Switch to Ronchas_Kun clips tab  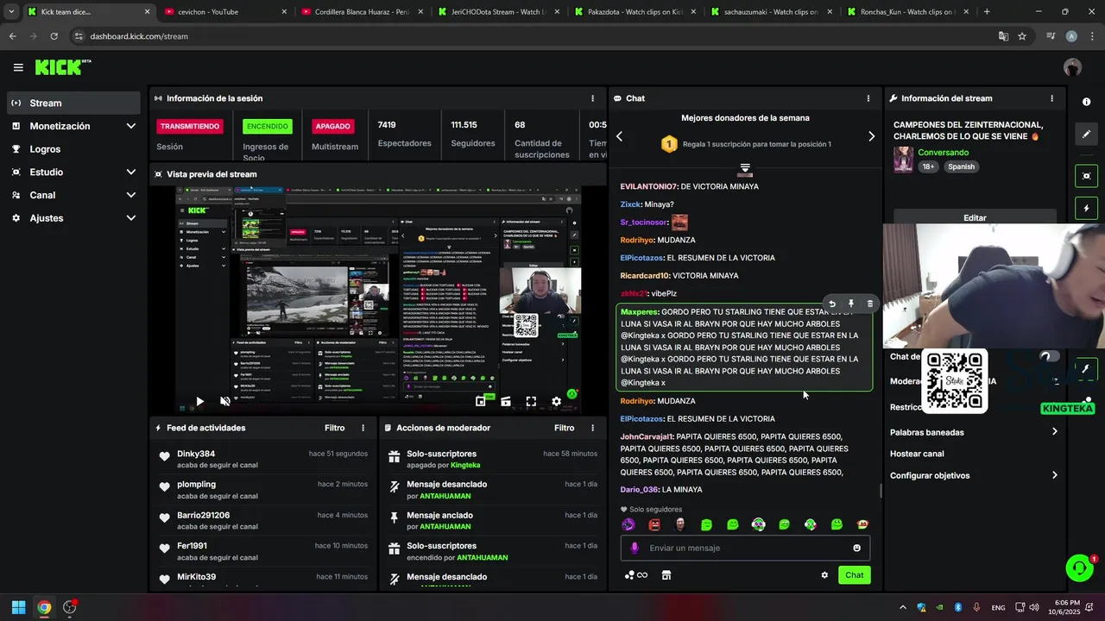point(909,12)
